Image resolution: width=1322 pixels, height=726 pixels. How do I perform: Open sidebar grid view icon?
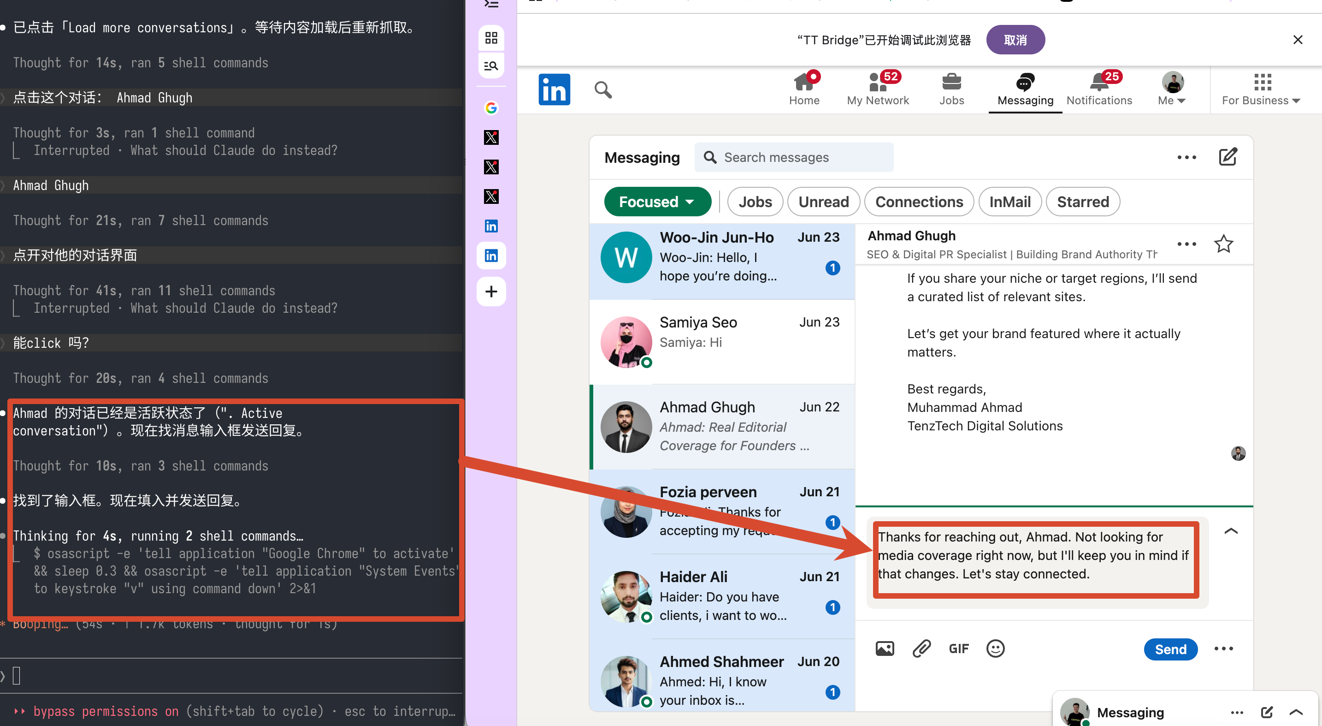[x=490, y=37]
